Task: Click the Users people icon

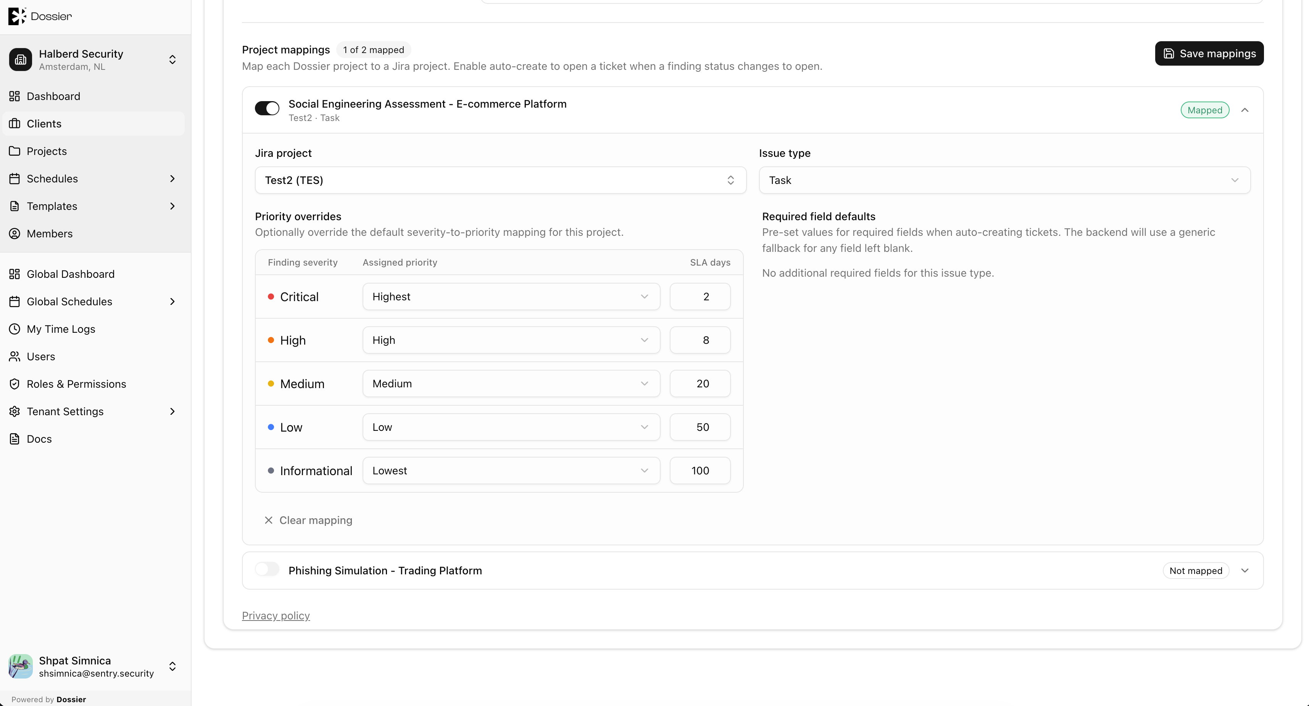Action: pyautogui.click(x=15, y=356)
